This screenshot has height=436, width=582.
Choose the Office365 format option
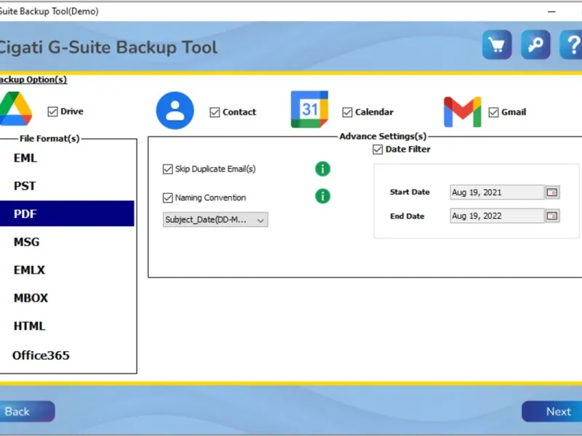click(41, 355)
